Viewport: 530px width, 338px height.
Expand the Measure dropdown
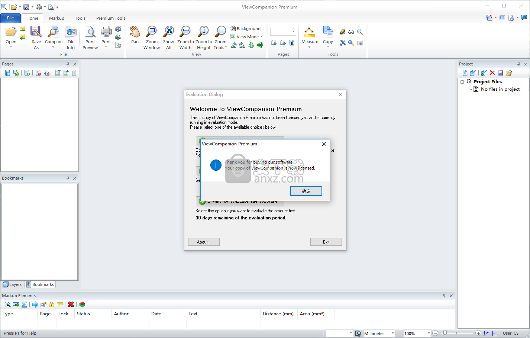310,47
